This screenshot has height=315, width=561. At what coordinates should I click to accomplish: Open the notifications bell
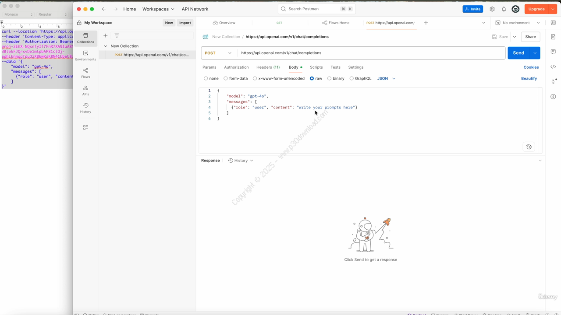(x=504, y=9)
